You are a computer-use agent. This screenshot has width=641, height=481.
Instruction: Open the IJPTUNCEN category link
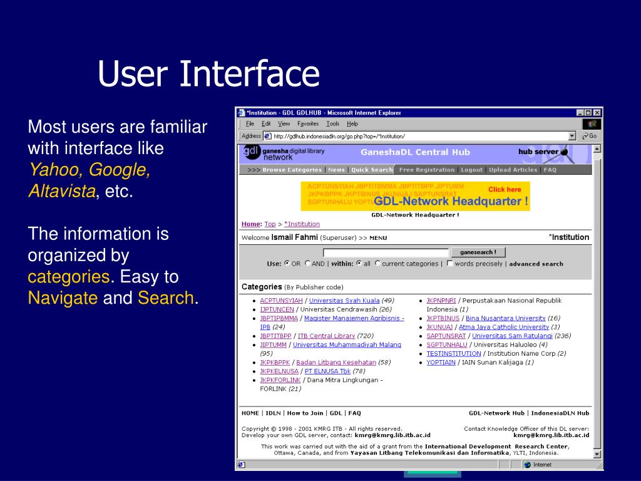[x=277, y=309]
